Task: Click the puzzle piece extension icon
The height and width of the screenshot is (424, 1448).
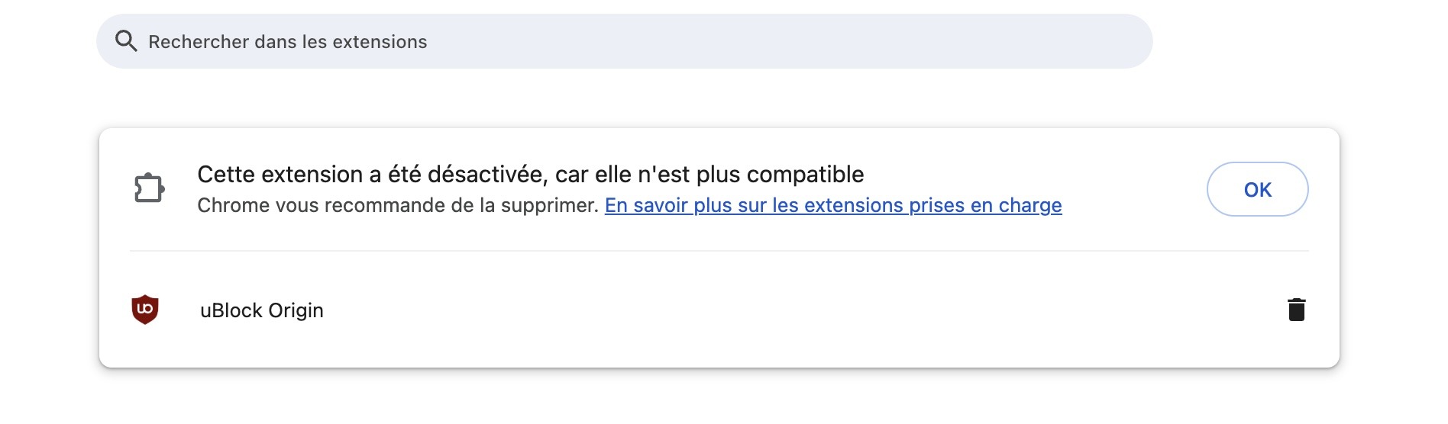Action: coord(149,188)
